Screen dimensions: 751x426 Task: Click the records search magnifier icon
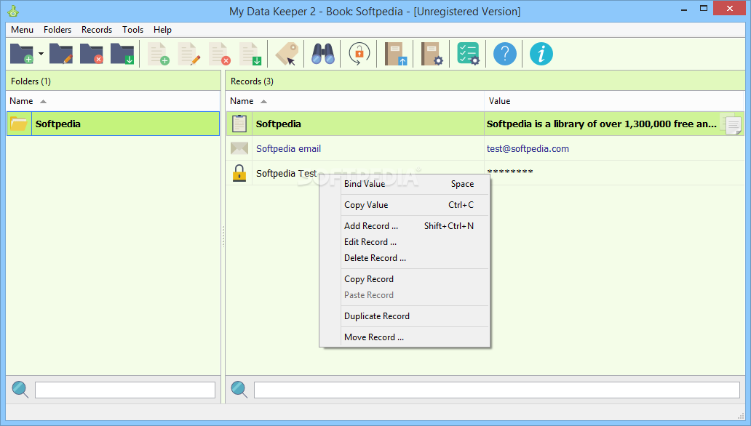pyautogui.click(x=239, y=390)
